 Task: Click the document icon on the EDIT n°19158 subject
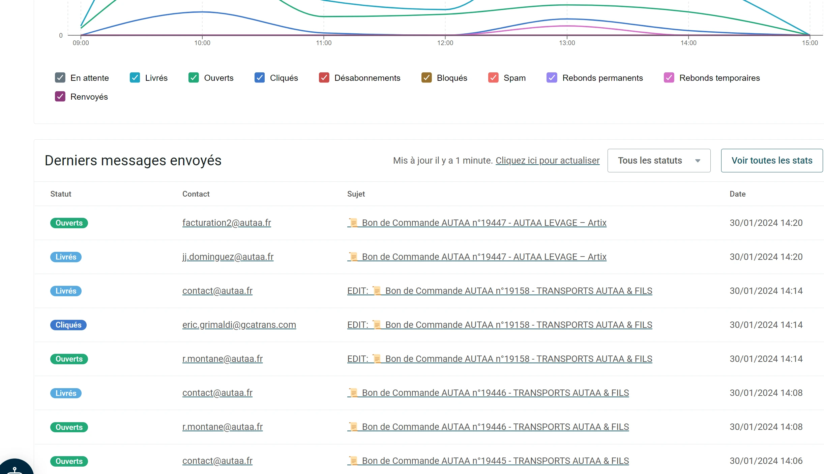click(377, 291)
